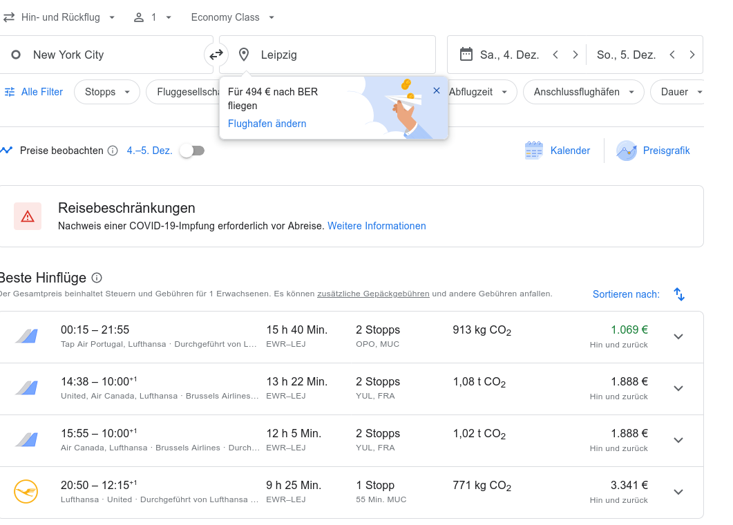Expand the 15:55 flight details chevron
Screen dimensions: 733x525
[678, 441]
